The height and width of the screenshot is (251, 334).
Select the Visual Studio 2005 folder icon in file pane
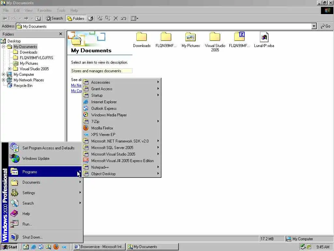point(215,37)
